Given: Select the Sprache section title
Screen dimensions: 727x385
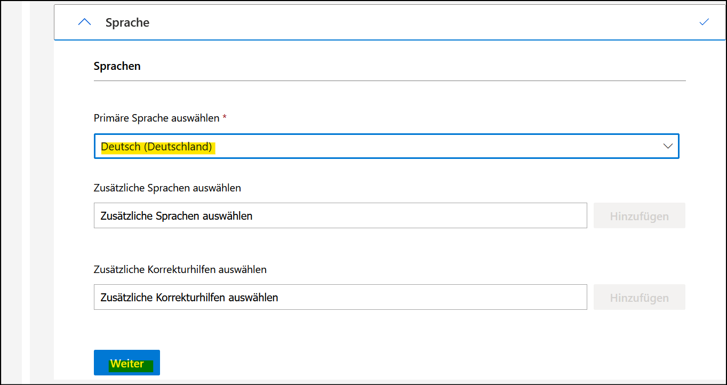Looking at the screenshot, I should (x=127, y=22).
